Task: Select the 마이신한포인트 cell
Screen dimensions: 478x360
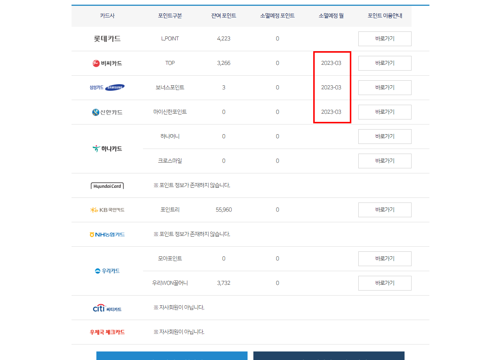Action: pyautogui.click(x=170, y=112)
